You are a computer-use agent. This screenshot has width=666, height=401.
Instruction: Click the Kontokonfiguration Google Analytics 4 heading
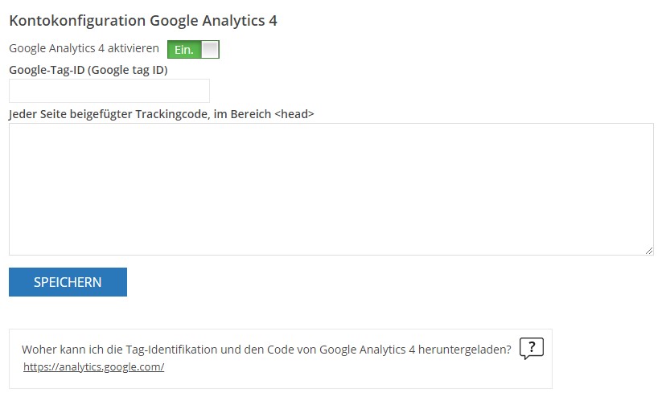point(143,20)
